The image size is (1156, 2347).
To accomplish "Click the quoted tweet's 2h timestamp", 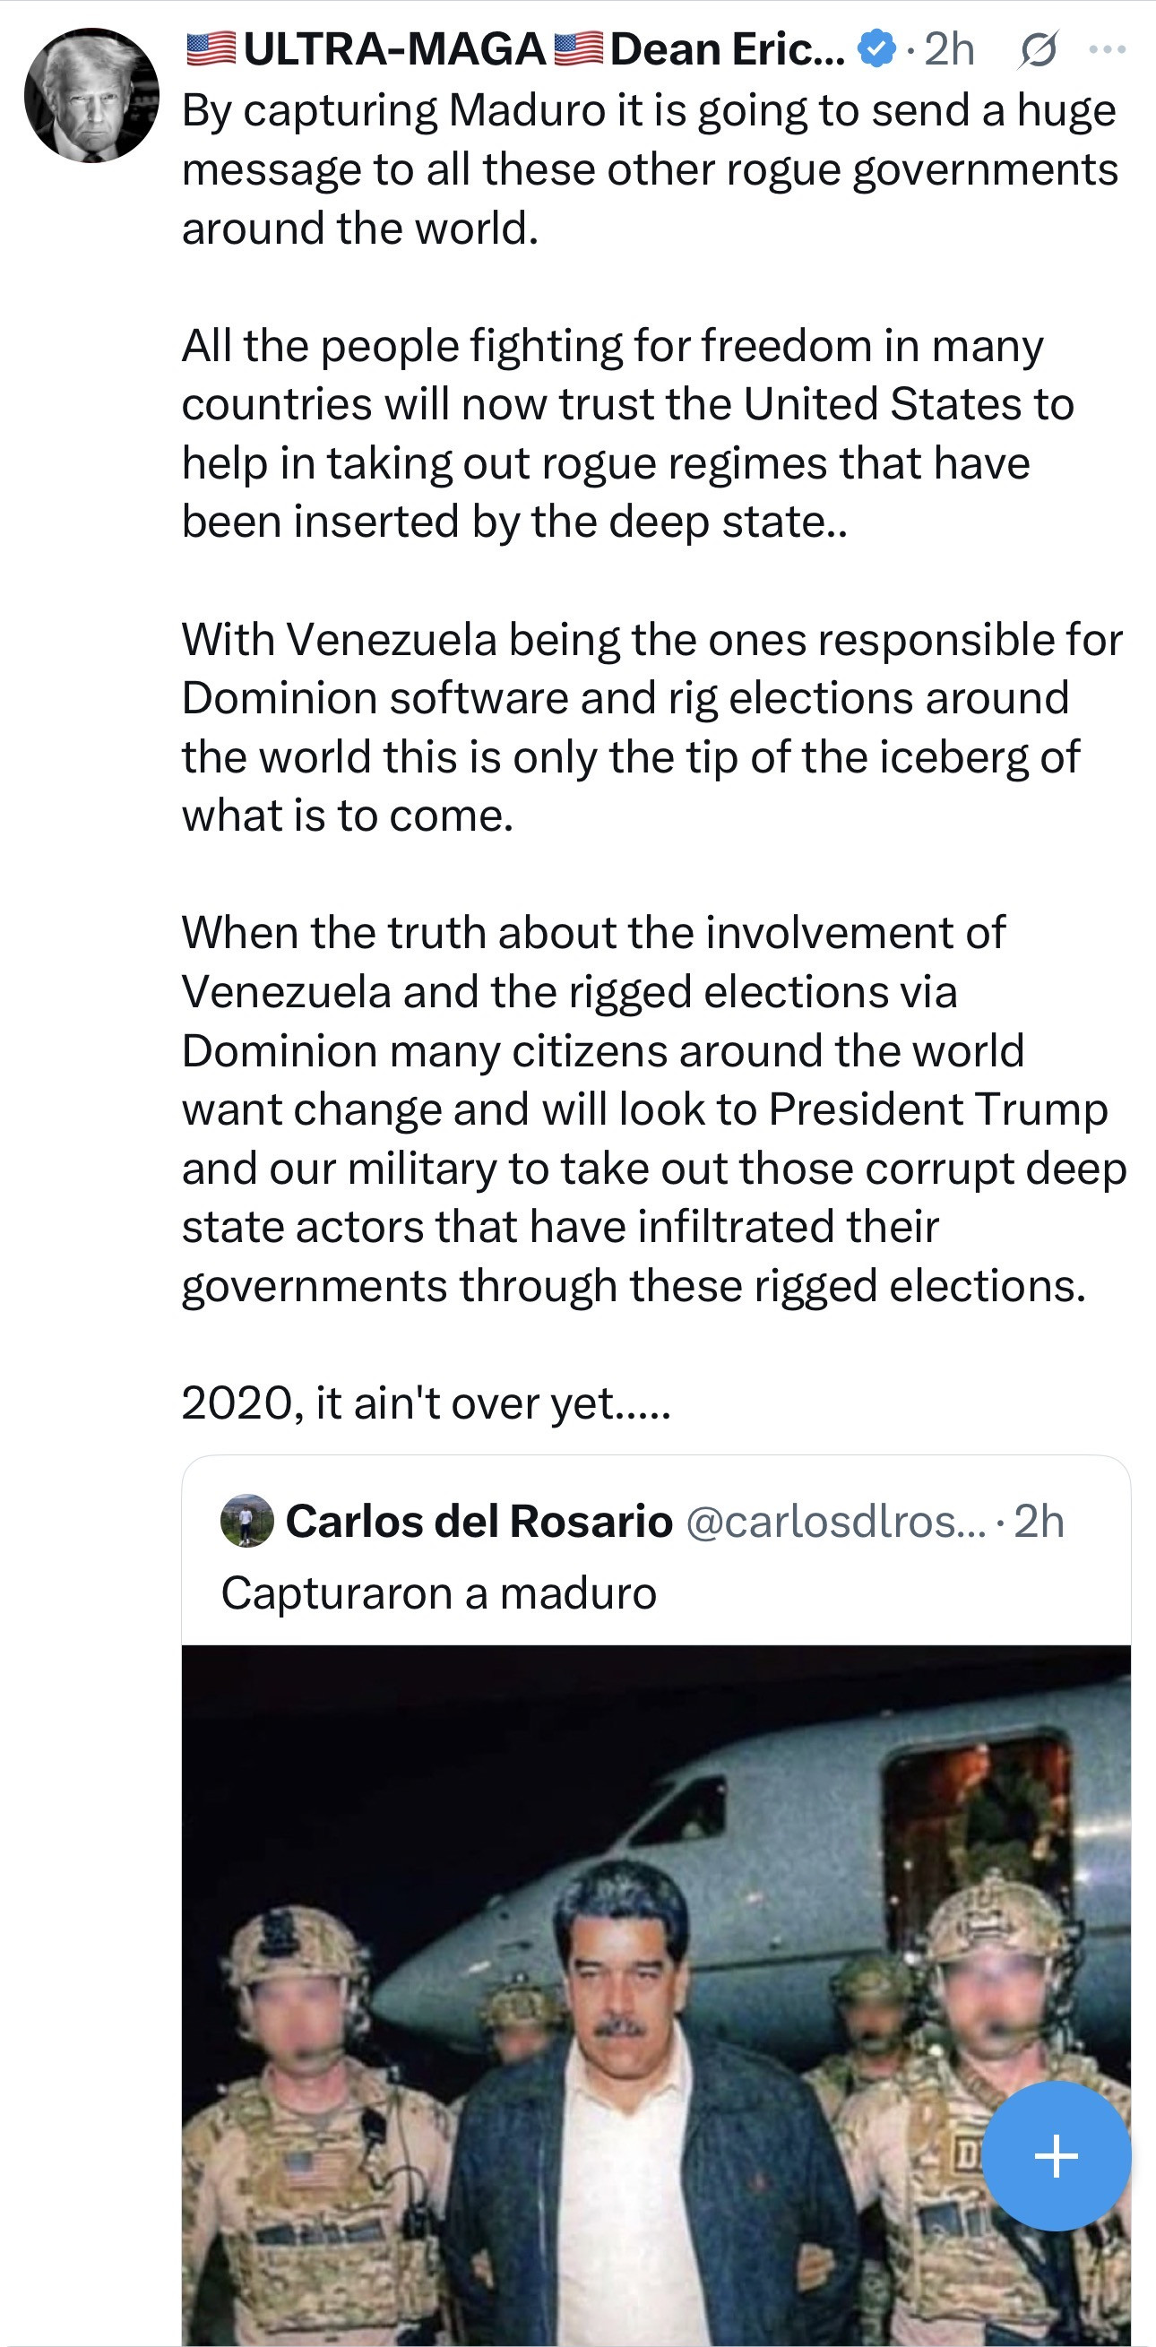I will [x=1039, y=1521].
